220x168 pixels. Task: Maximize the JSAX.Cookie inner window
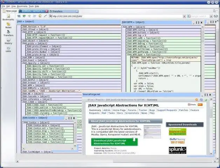pos(70,118)
